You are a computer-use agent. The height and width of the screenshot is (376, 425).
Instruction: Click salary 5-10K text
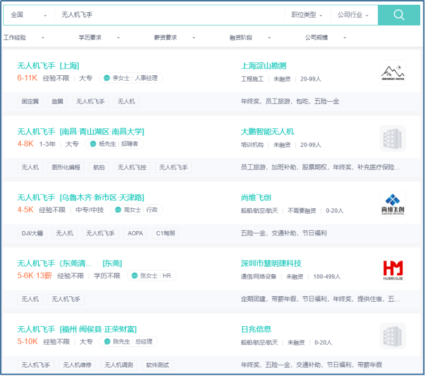point(28,342)
